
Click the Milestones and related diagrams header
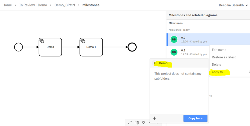tap(193, 15)
